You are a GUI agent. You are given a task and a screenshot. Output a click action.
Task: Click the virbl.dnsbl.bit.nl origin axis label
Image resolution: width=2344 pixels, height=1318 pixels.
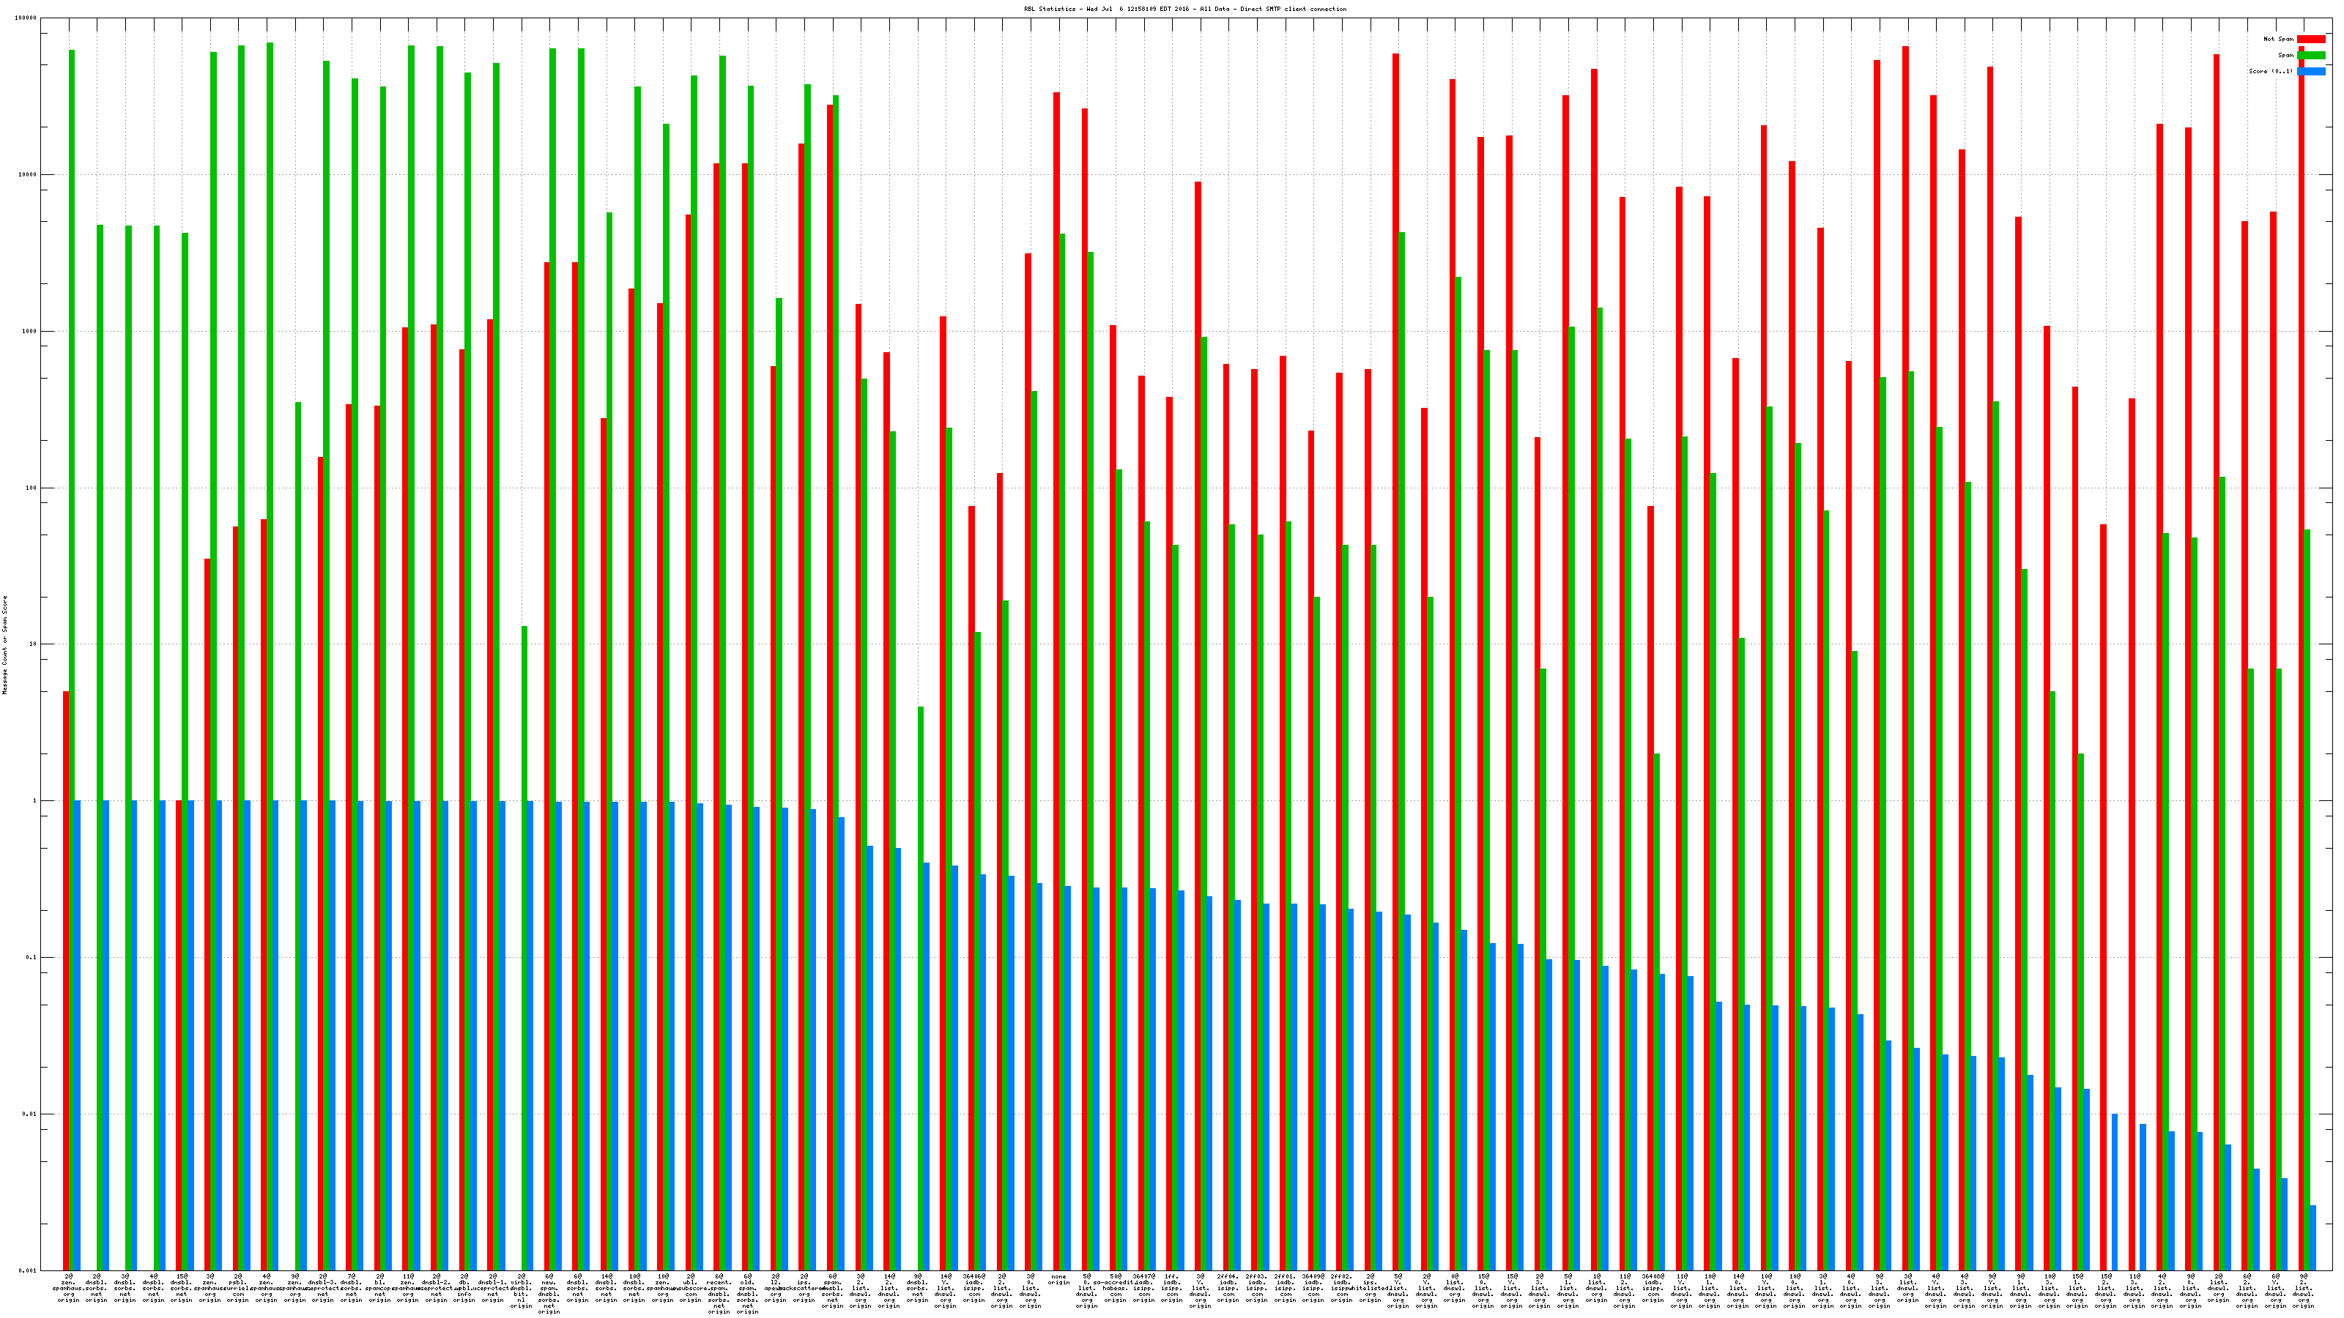pos(522,1291)
